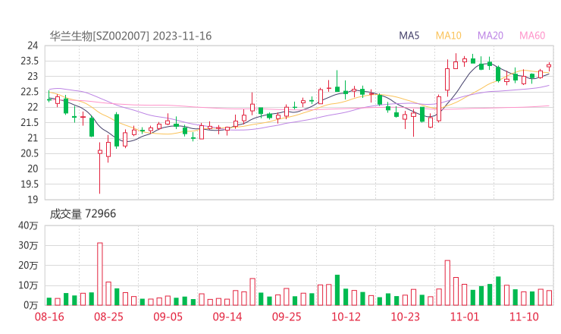Click the 10-23 date axis label
561x334 pixels.
pyautogui.click(x=405, y=317)
